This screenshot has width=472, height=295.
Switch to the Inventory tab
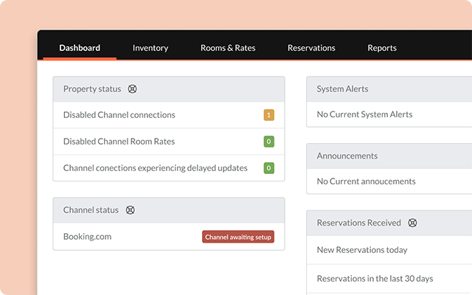click(150, 48)
